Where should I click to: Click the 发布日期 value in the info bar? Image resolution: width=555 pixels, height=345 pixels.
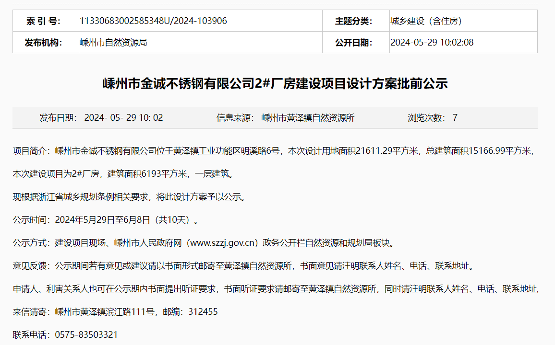(123, 118)
